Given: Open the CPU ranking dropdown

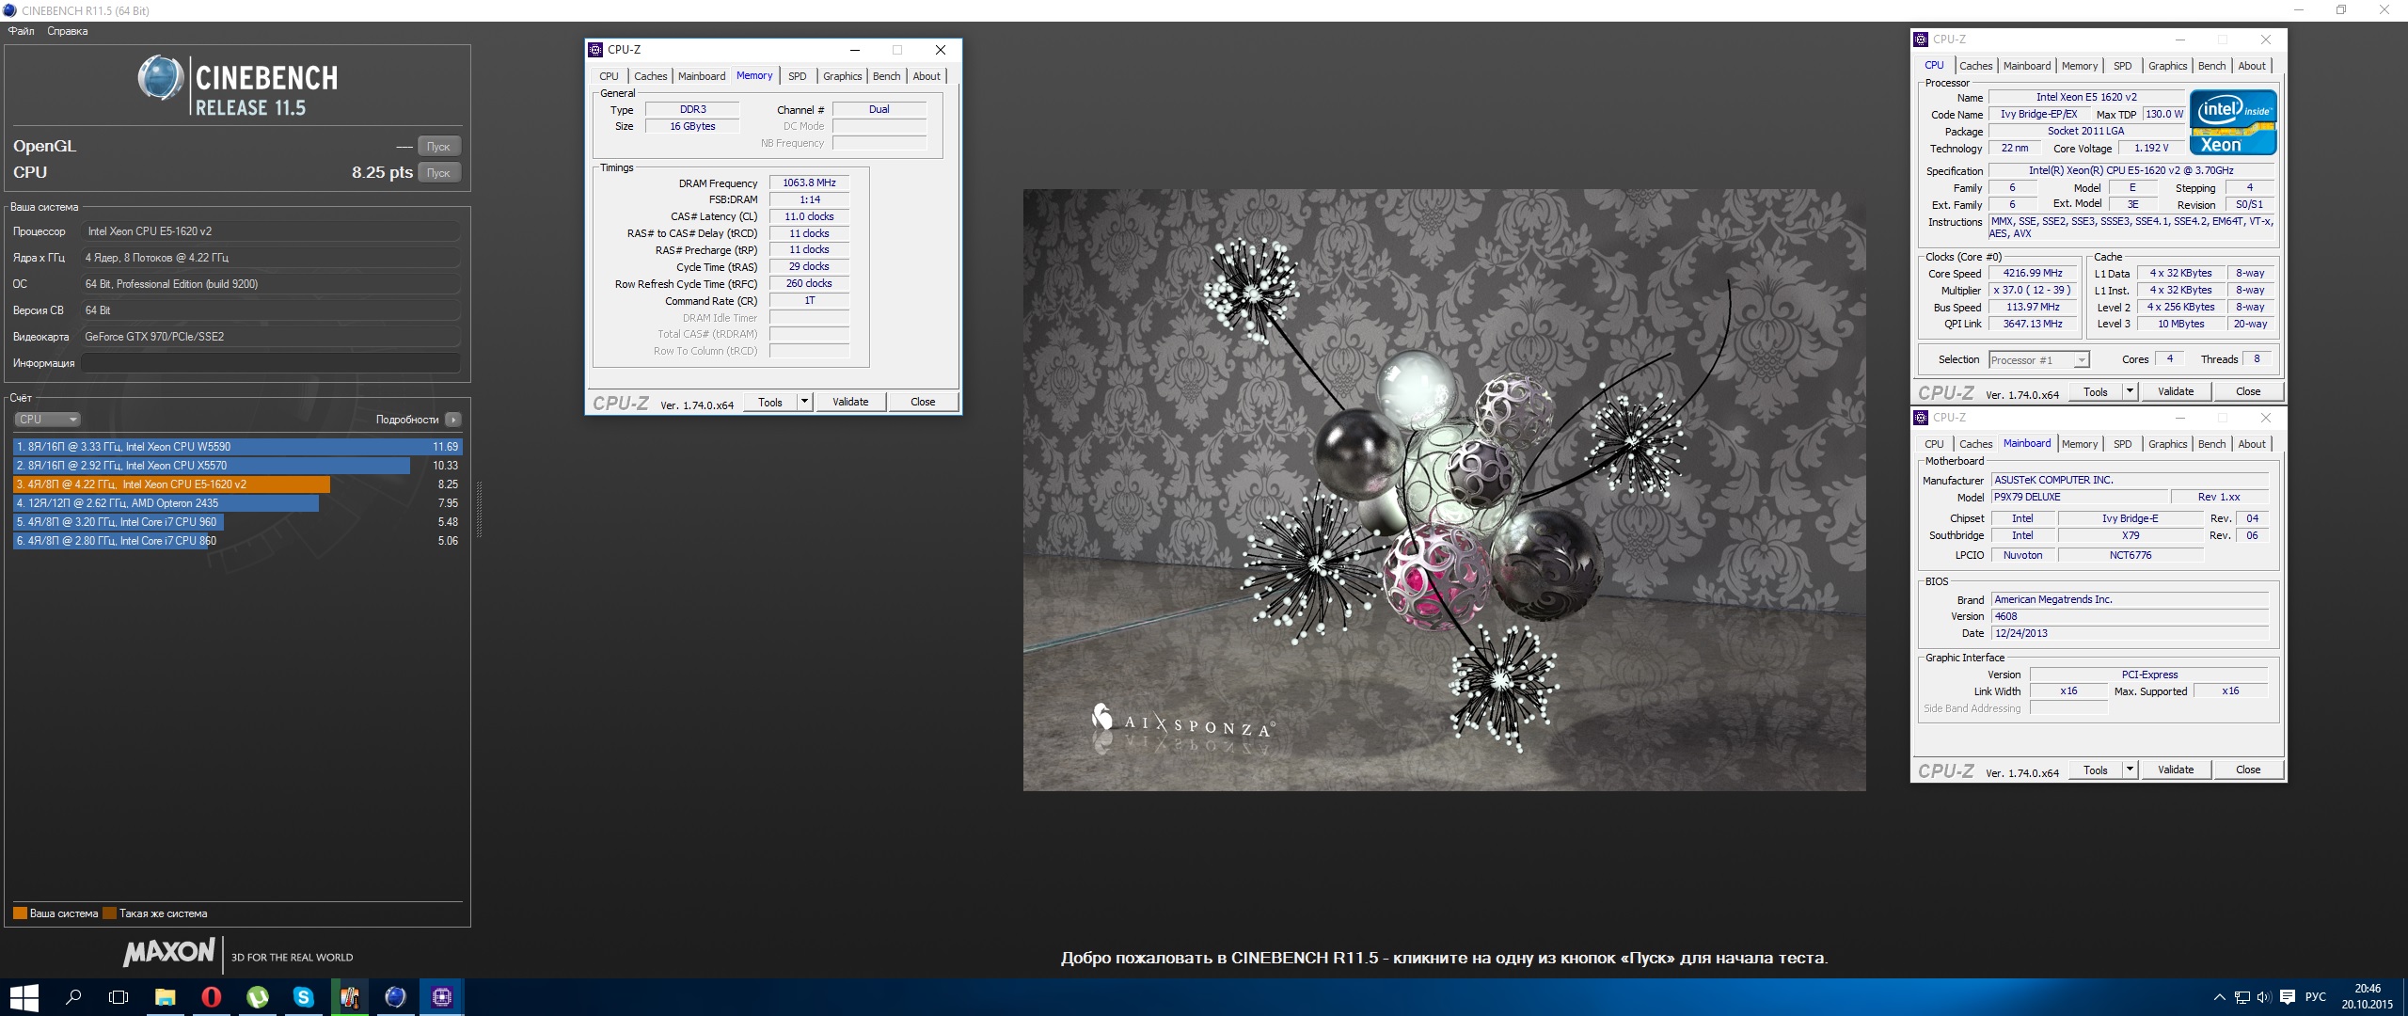Looking at the screenshot, I should (47, 420).
